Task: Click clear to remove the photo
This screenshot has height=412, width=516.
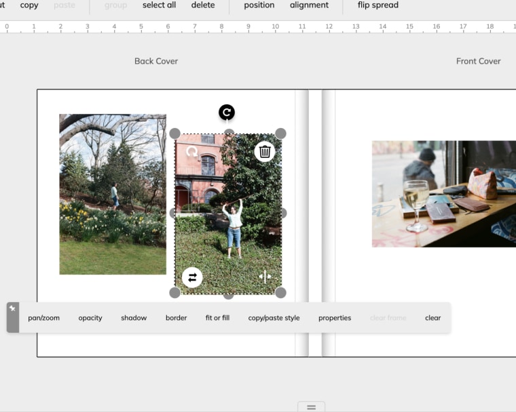Action: tap(432, 318)
